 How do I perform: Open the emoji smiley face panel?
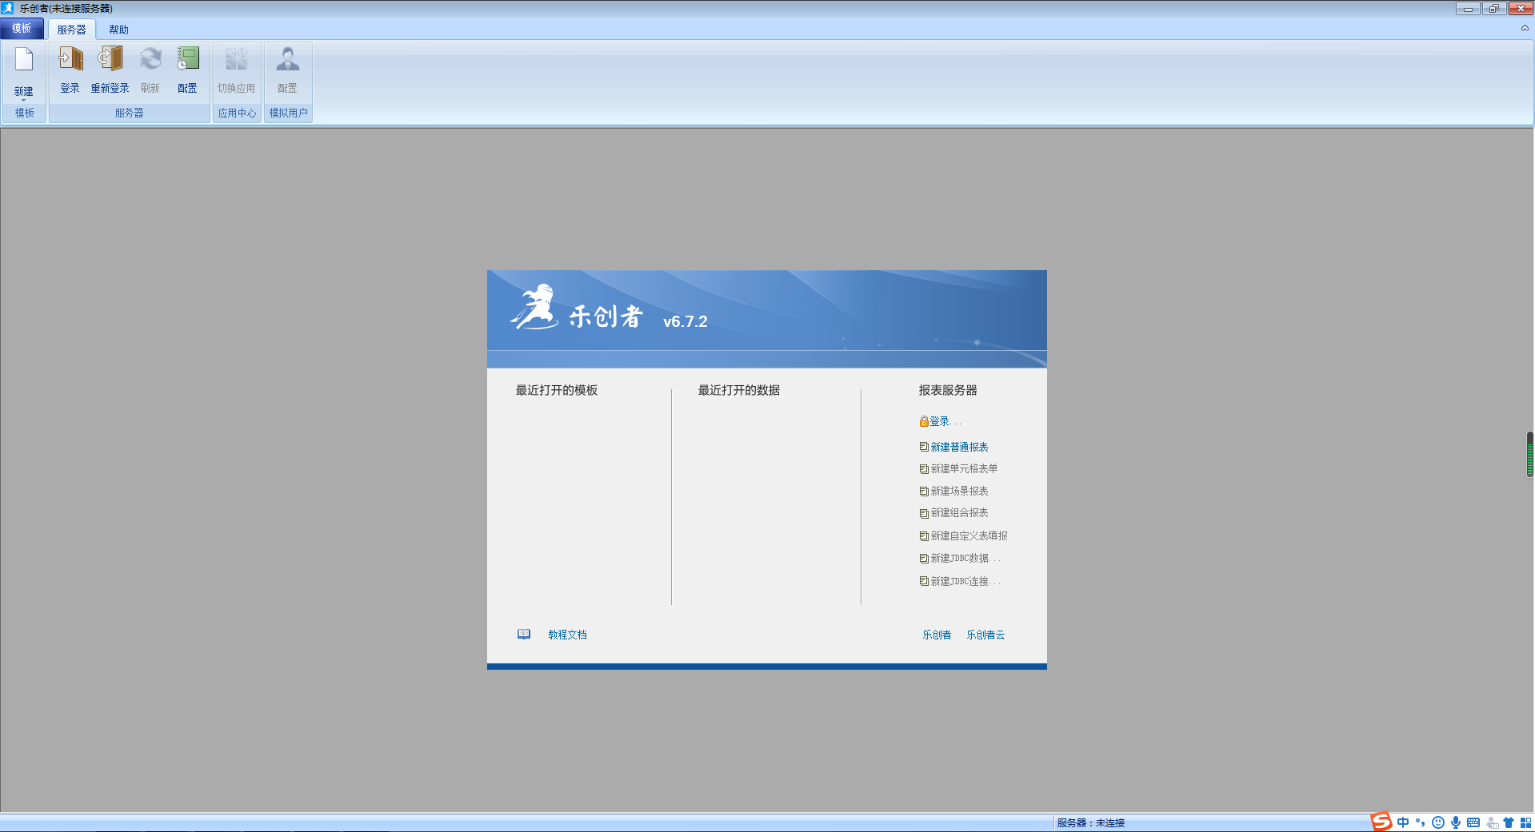pyautogui.click(x=1438, y=822)
